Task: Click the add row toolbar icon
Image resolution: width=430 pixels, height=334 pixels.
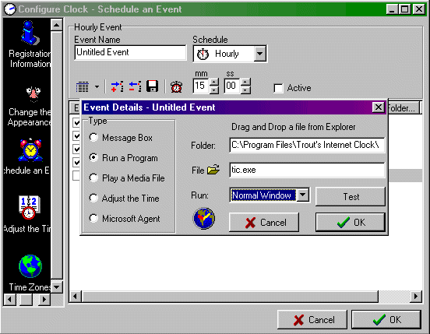Action: pyautogui.click(x=117, y=86)
